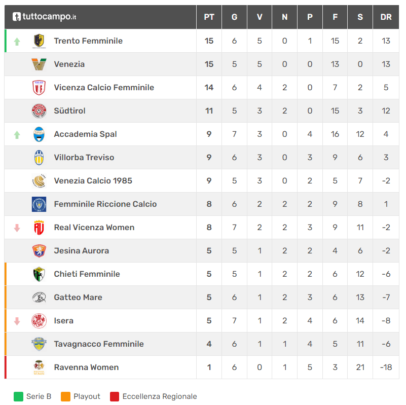The height and width of the screenshot is (405, 406).
Task: Click the red Eccellenza Regionale swatch
Action: coord(115,396)
